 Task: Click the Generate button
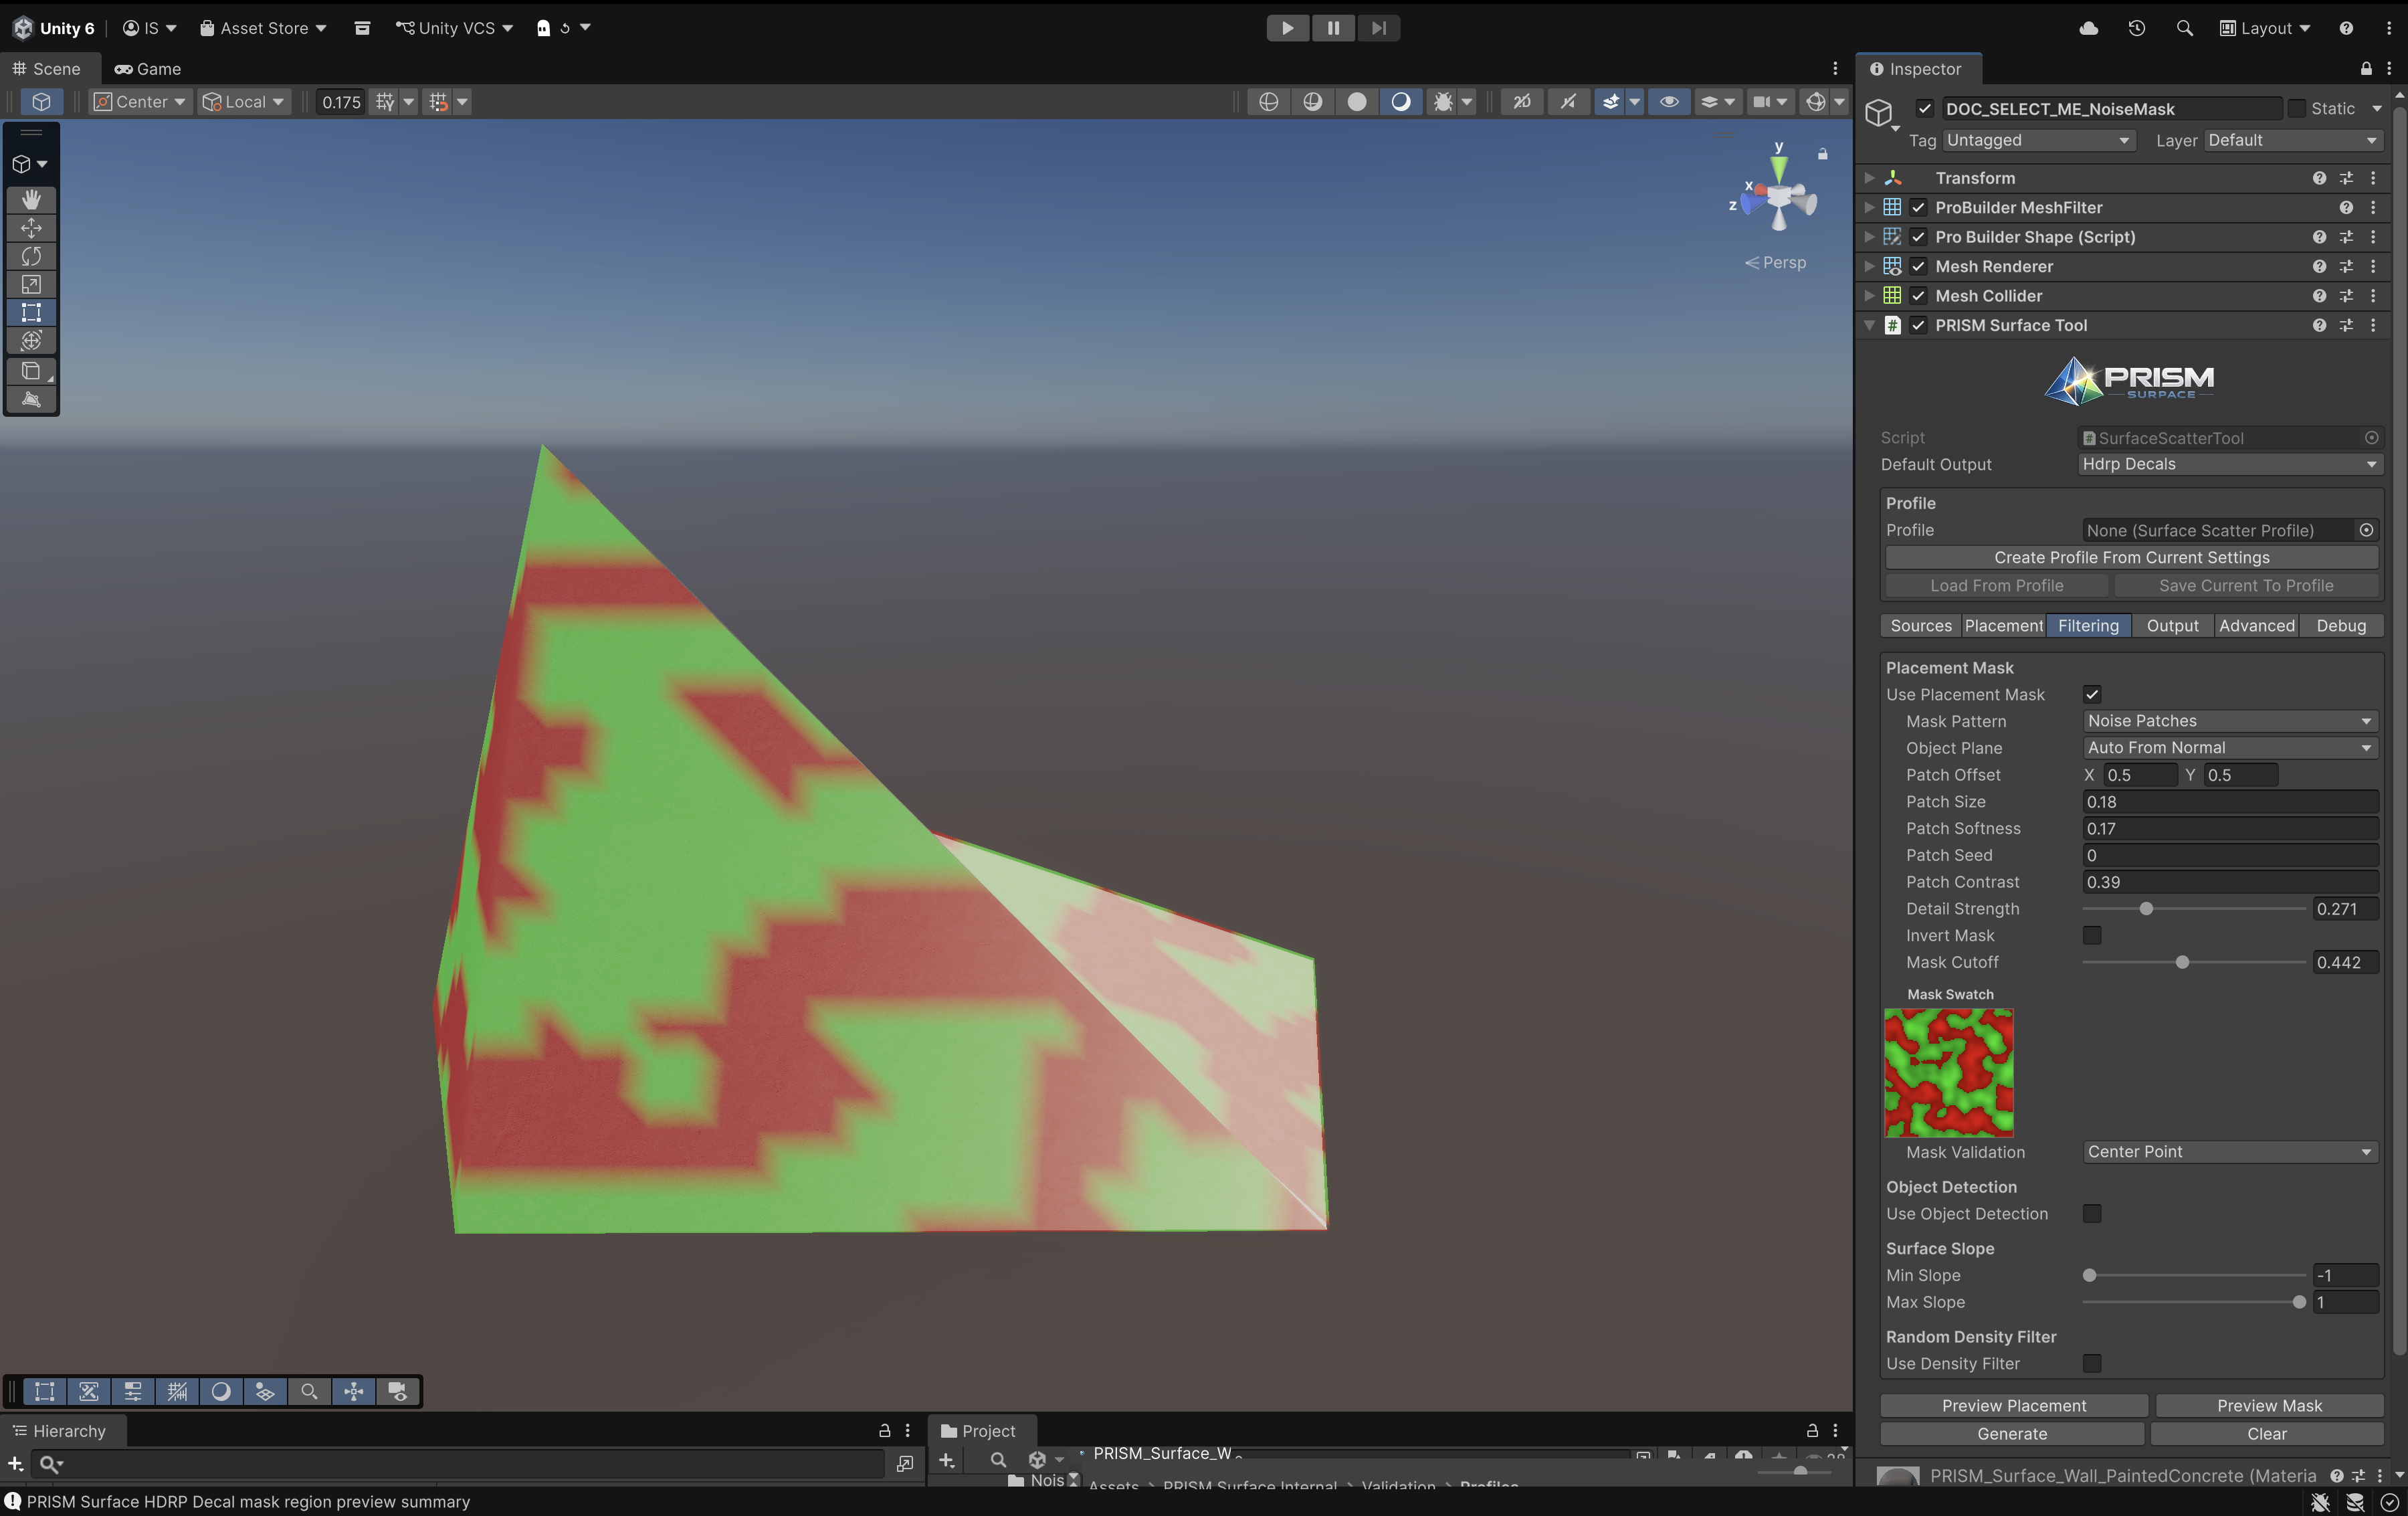pyautogui.click(x=2011, y=1434)
